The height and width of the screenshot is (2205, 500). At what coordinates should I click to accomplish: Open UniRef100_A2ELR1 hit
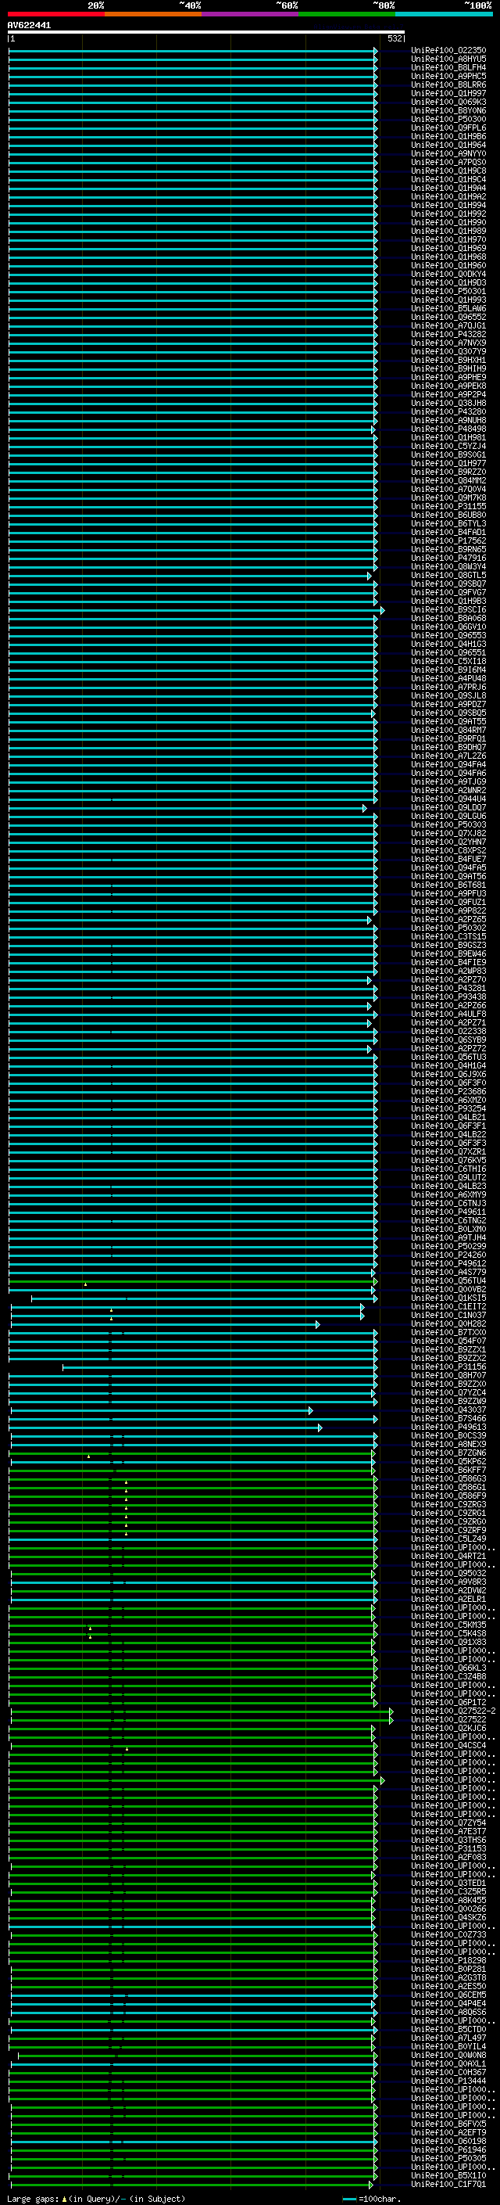448,1600
